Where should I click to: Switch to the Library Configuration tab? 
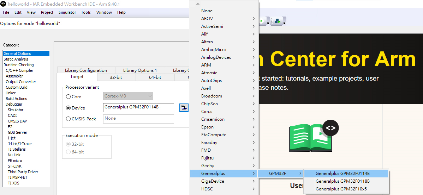pos(86,70)
